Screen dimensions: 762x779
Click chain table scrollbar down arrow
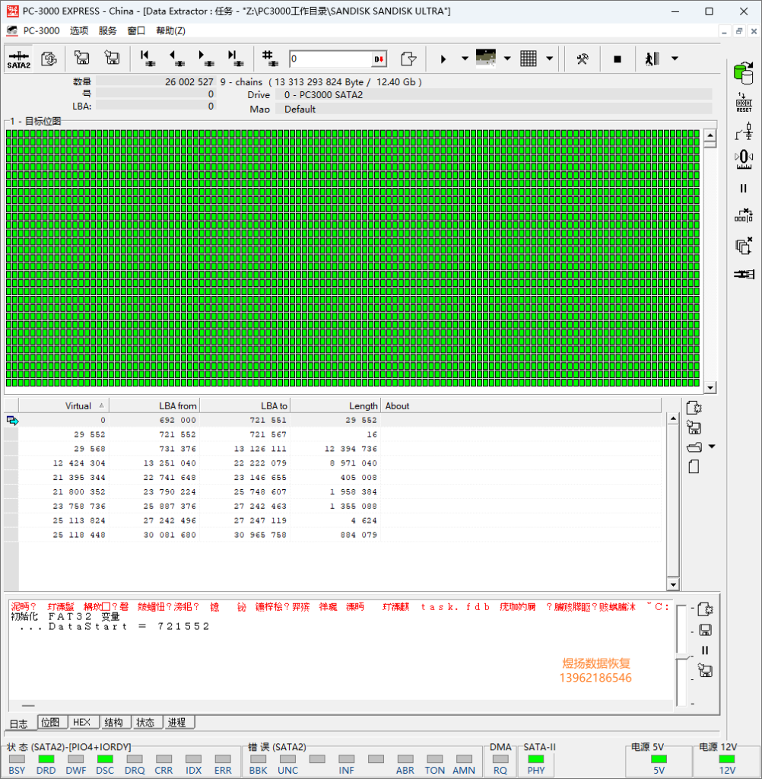(673, 584)
